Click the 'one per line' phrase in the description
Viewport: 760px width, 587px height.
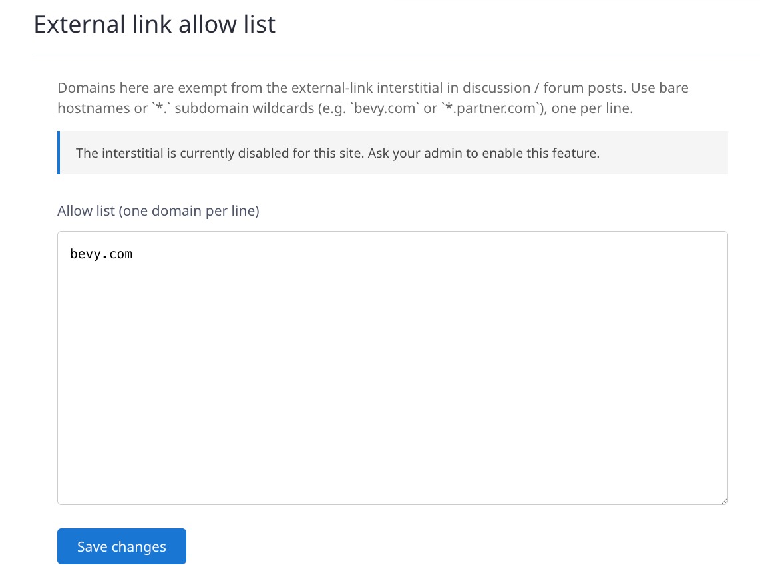[x=592, y=108]
